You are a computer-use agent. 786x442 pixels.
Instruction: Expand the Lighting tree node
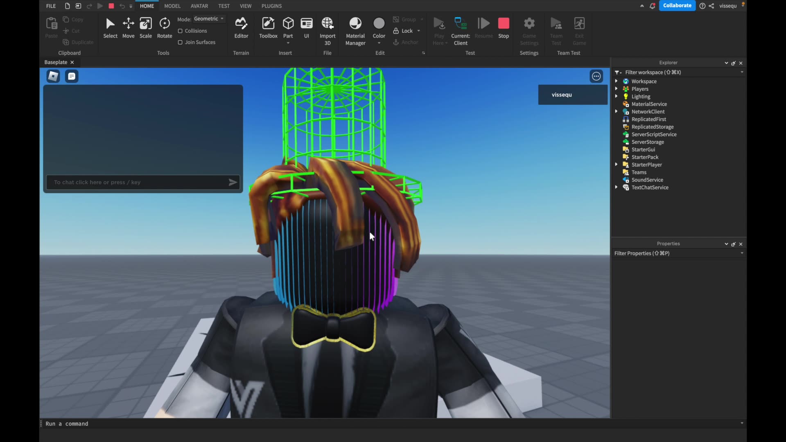[617, 96]
